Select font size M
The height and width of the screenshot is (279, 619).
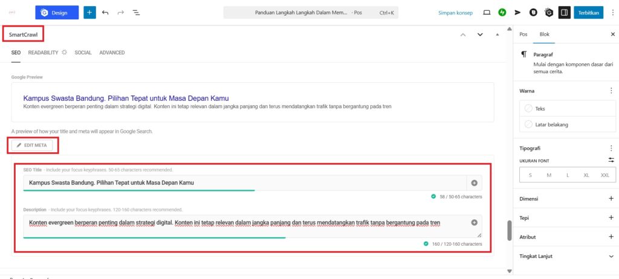tap(549, 175)
